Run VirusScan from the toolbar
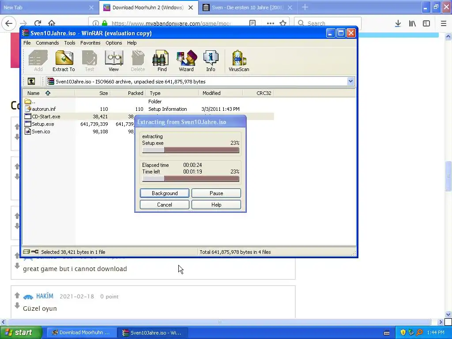 pyautogui.click(x=239, y=61)
